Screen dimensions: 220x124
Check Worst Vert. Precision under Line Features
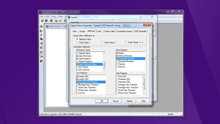[x=77, y=87]
